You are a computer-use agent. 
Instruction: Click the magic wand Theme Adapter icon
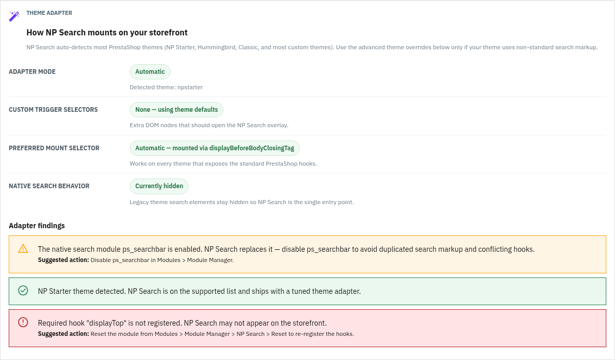tap(14, 17)
